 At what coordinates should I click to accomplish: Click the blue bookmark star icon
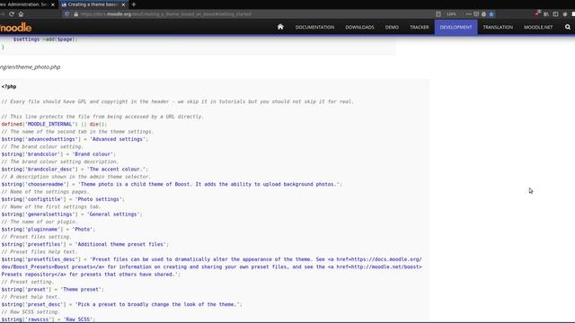(x=491, y=14)
